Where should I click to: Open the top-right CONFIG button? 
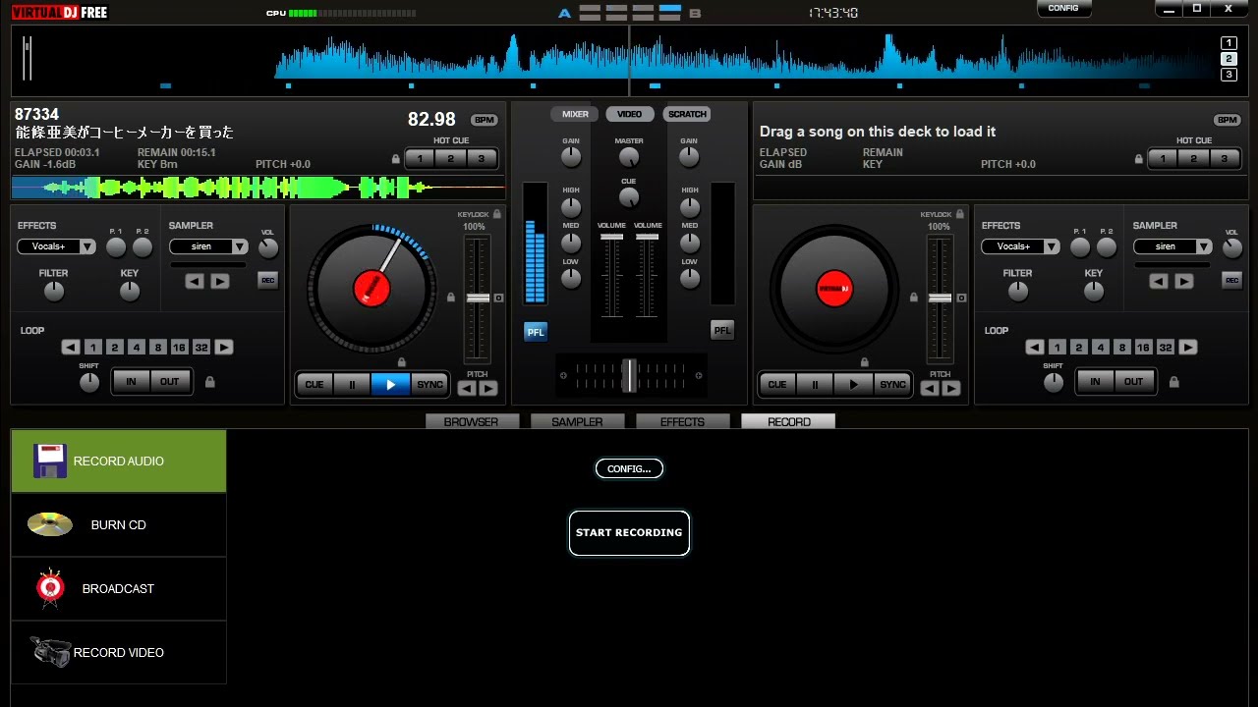(x=1063, y=9)
